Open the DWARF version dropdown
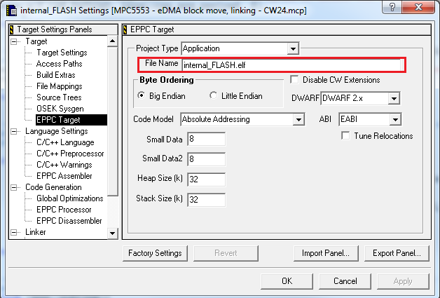Viewport: 440px width, 298px height. pyautogui.click(x=394, y=98)
